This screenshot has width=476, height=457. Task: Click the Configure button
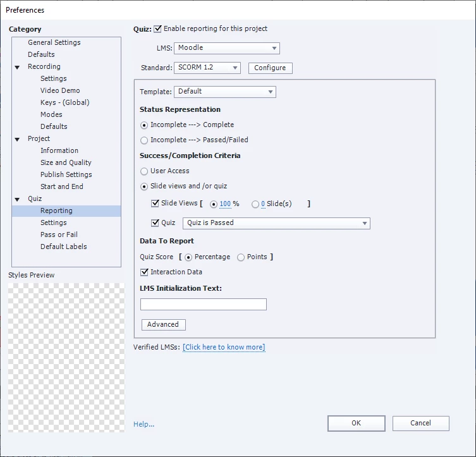click(x=270, y=68)
